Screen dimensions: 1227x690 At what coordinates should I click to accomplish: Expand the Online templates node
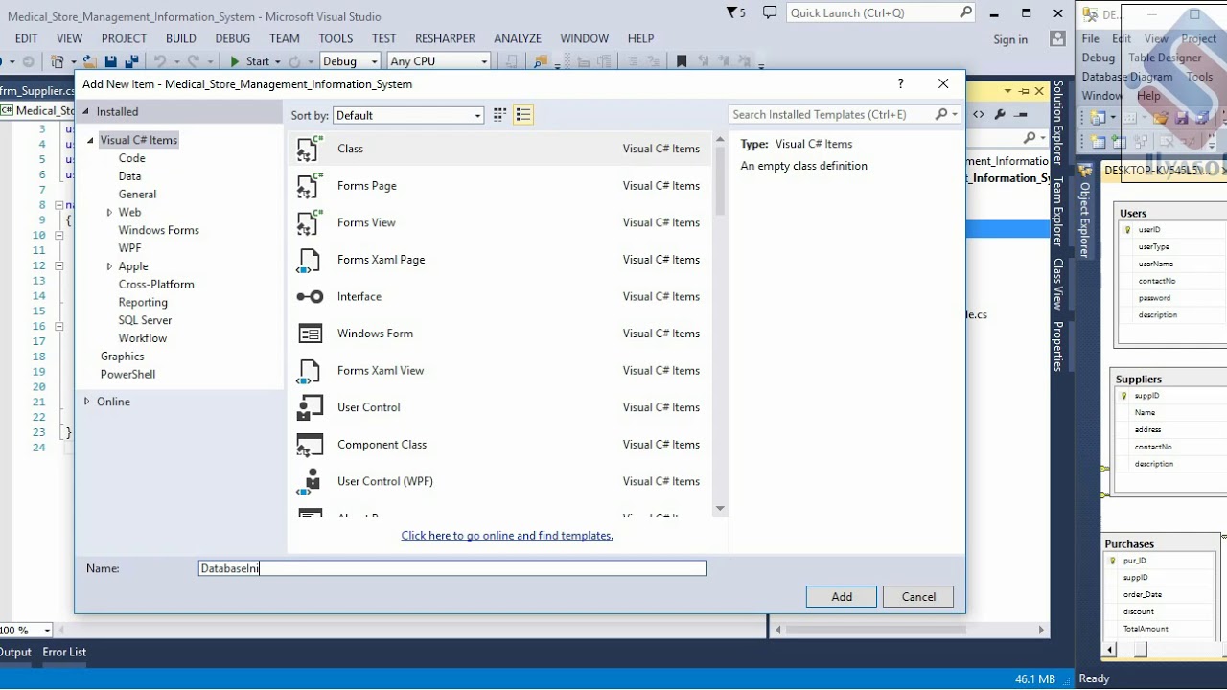point(86,402)
